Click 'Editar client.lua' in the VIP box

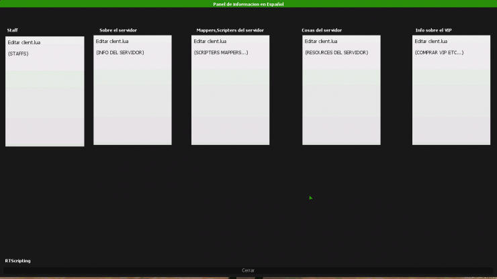tap(431, 42)
